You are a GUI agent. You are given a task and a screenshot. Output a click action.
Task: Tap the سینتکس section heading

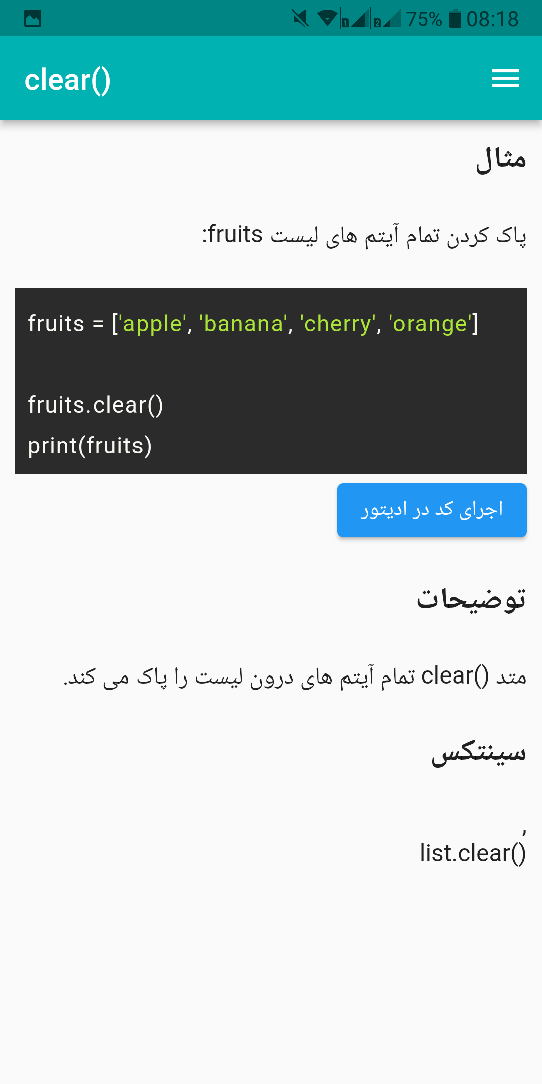pos(478,753)
